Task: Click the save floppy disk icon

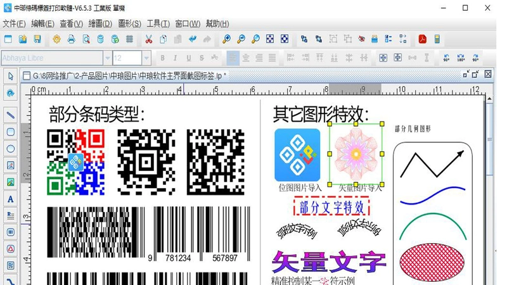Action: click(x=37, y=39)
